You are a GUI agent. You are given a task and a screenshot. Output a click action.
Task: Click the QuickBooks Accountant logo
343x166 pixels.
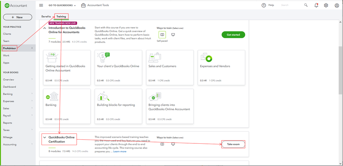pyautogui.click(x=16, y=5)
